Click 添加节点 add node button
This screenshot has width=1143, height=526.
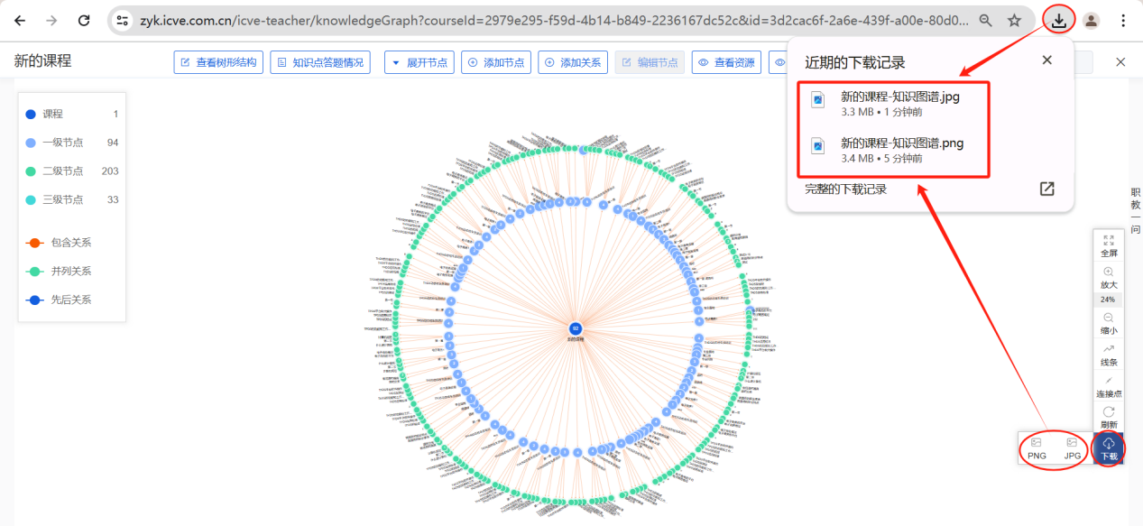496,62
